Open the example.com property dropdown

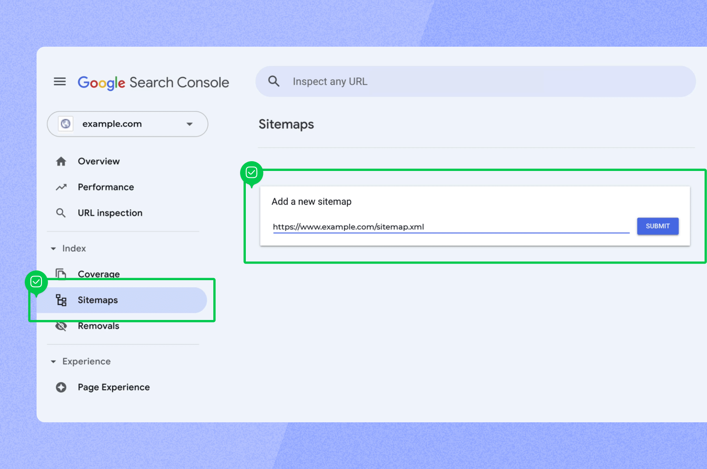[128, 124]
